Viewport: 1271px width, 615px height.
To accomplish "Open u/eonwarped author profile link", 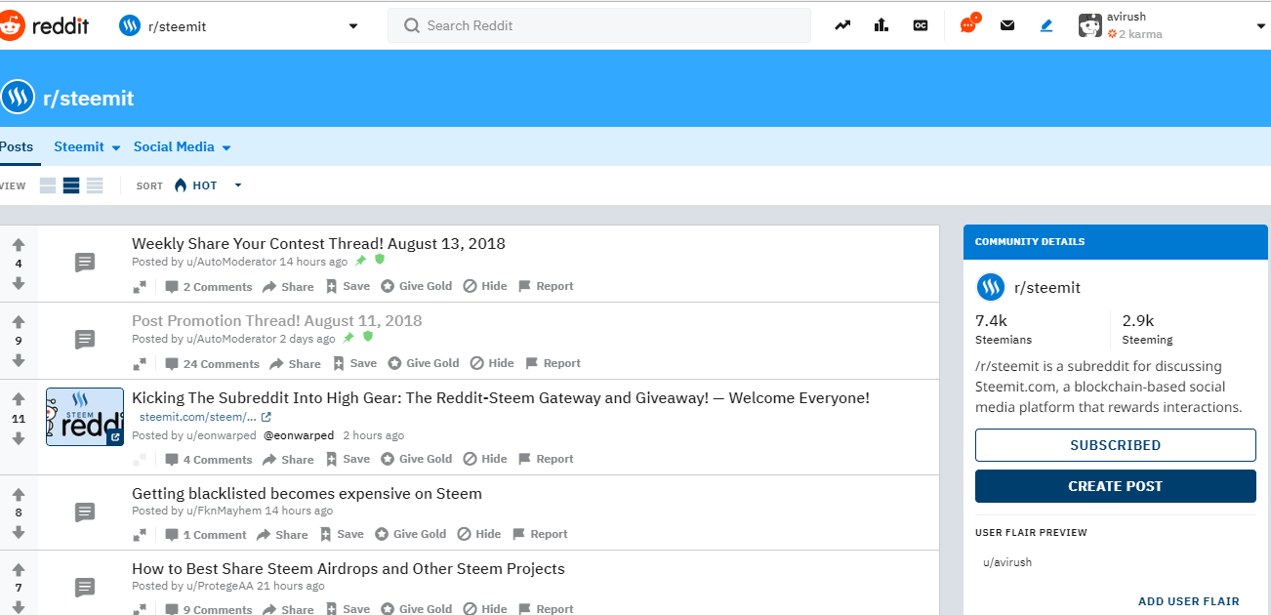I will (221, 435).
